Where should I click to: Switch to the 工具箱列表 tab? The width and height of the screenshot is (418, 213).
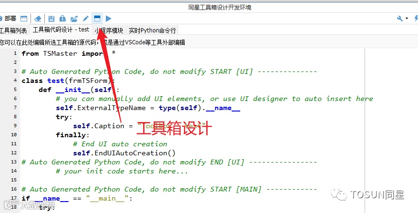tap(14, 30)
